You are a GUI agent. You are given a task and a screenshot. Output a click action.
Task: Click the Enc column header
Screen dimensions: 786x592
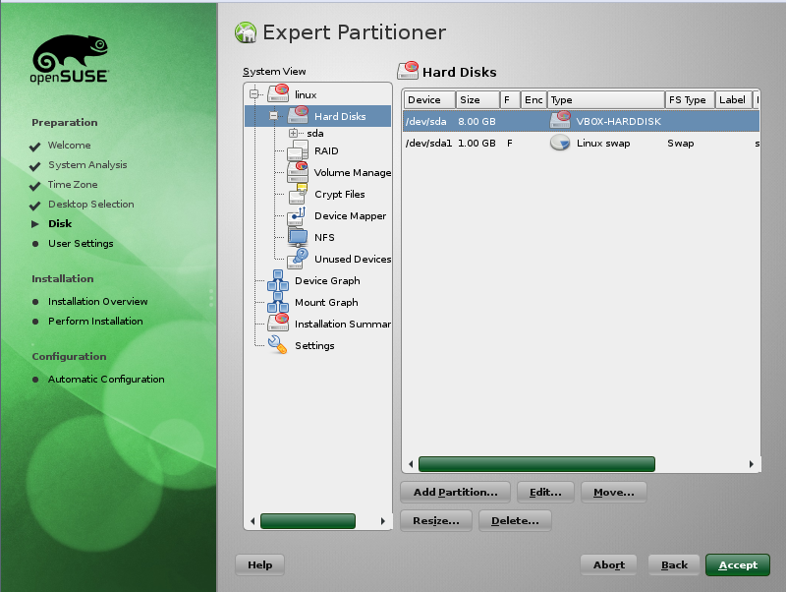click(x=533, y=100)
